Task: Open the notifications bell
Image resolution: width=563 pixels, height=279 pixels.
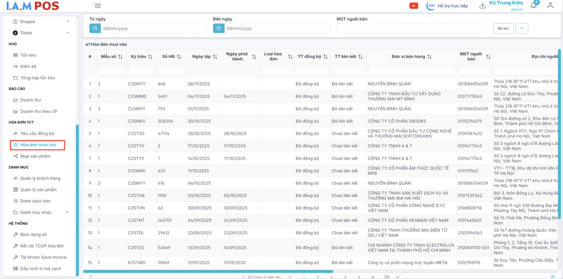Action: (x=534, y=5)
